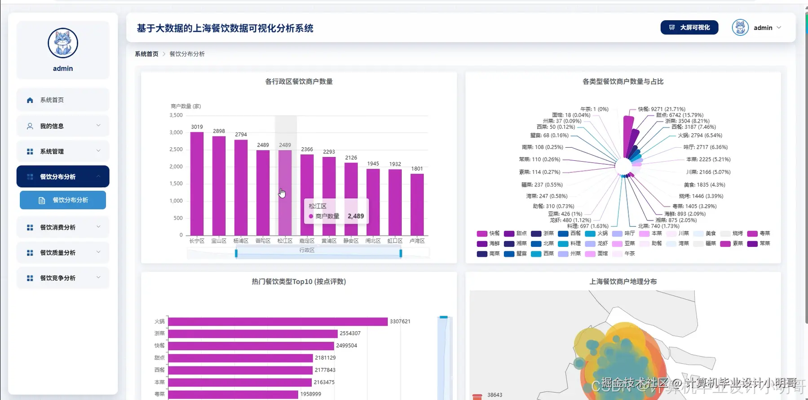Click the grid icon beside 餐饮质量分析
The width and height of the screenshot is (808, 400).
click(x=30, y=253)
